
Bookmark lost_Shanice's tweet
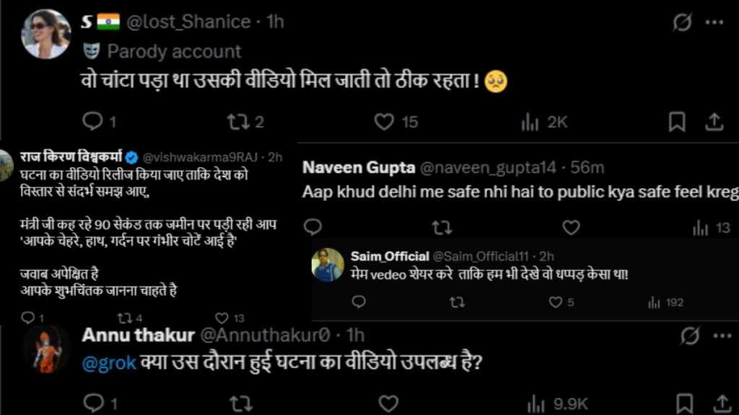[676, 122]
